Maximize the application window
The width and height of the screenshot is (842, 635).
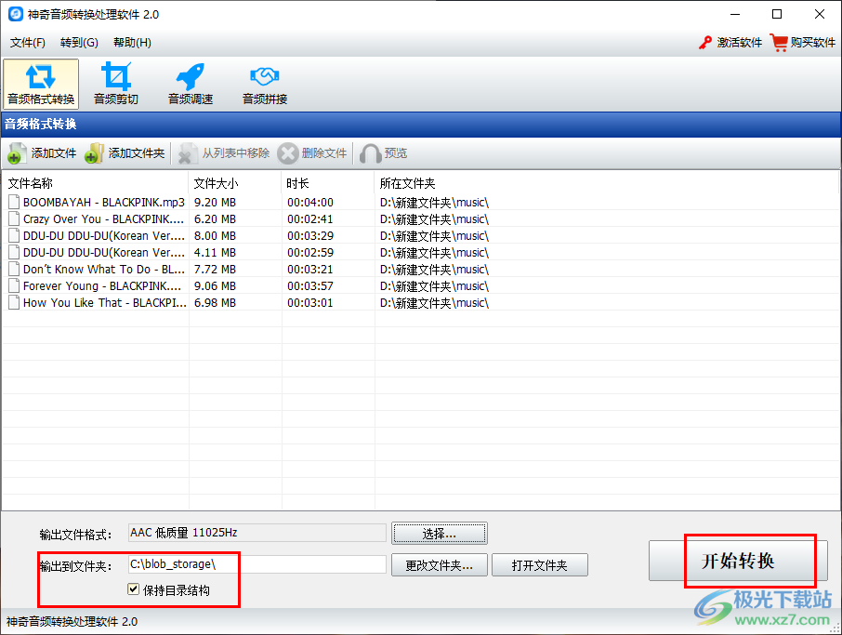point(777,14)
